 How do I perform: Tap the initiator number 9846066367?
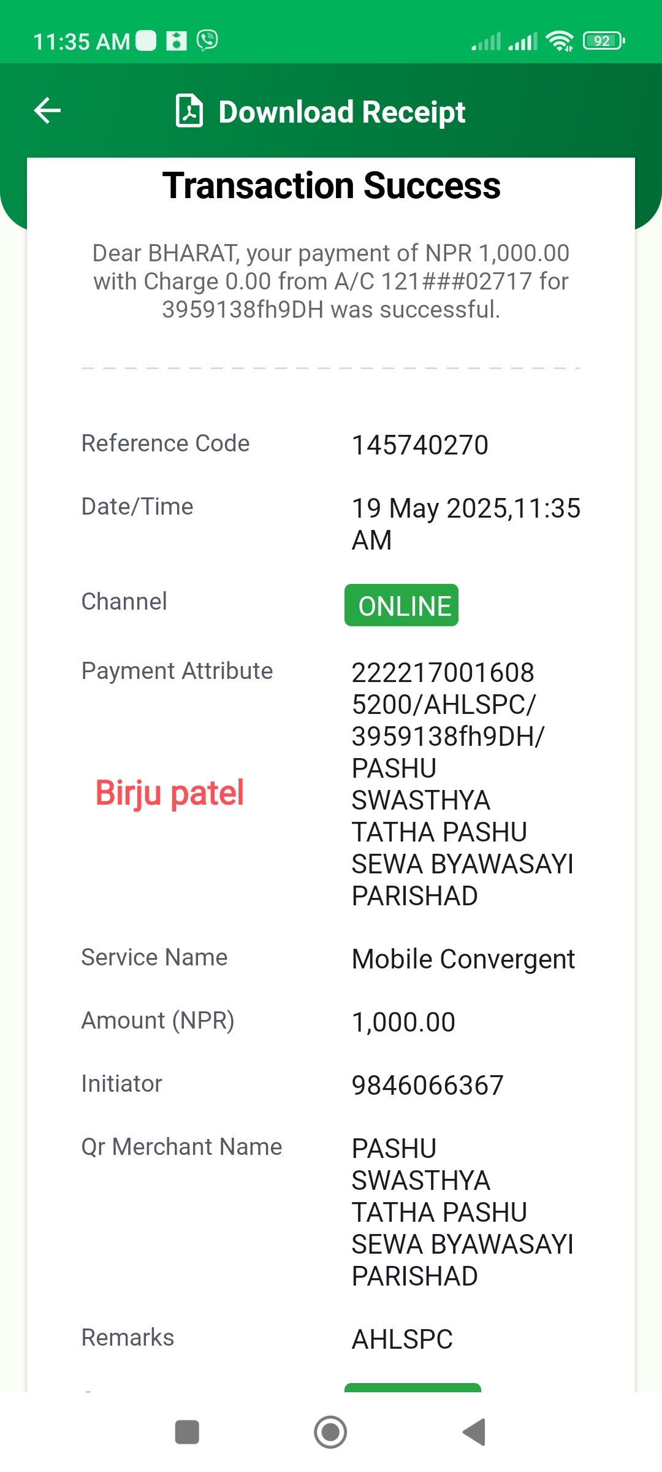click(x=427, y=1086)
